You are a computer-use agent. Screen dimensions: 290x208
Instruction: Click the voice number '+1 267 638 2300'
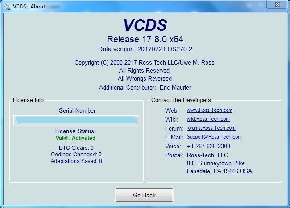[208, 146]
